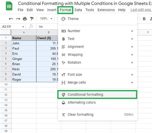Click the cell containing Brian

point(24,64)
